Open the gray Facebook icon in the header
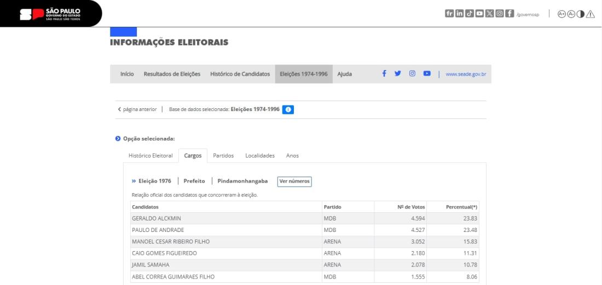The width and height of the screenshot is (602, 285). pos(510,14)
